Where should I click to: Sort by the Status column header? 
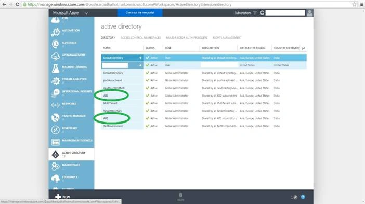[x=150, y=48]
